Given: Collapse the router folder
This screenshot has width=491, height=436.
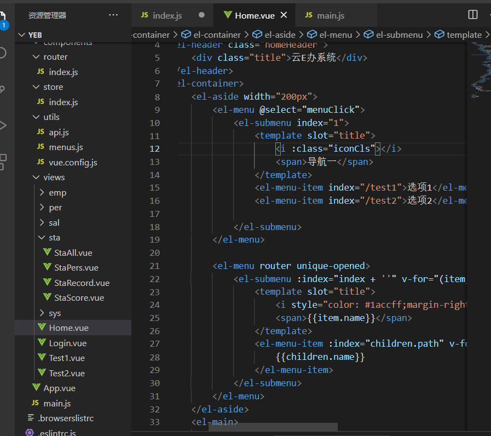Looking at the screenshot, I should click(x=36, y=57).
